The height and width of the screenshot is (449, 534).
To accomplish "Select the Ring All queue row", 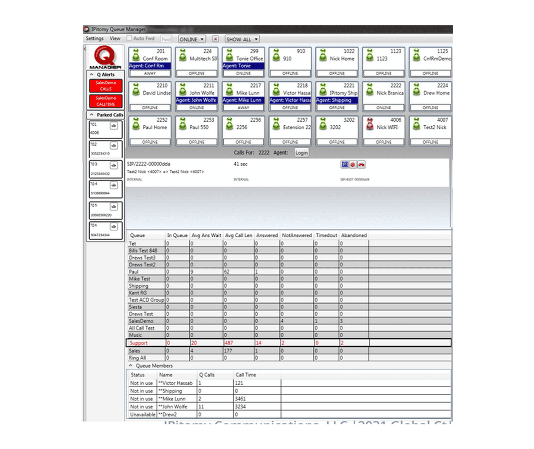I will click(289, 358).
